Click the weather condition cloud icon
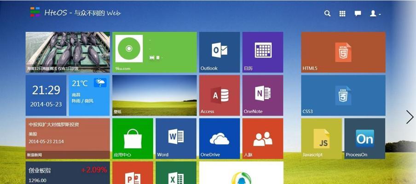The image size is (416, 184). (100, 82)
